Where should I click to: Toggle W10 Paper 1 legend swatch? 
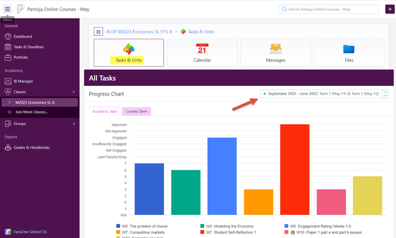286,232
